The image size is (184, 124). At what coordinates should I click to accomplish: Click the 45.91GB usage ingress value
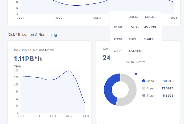tap(150, 27)
